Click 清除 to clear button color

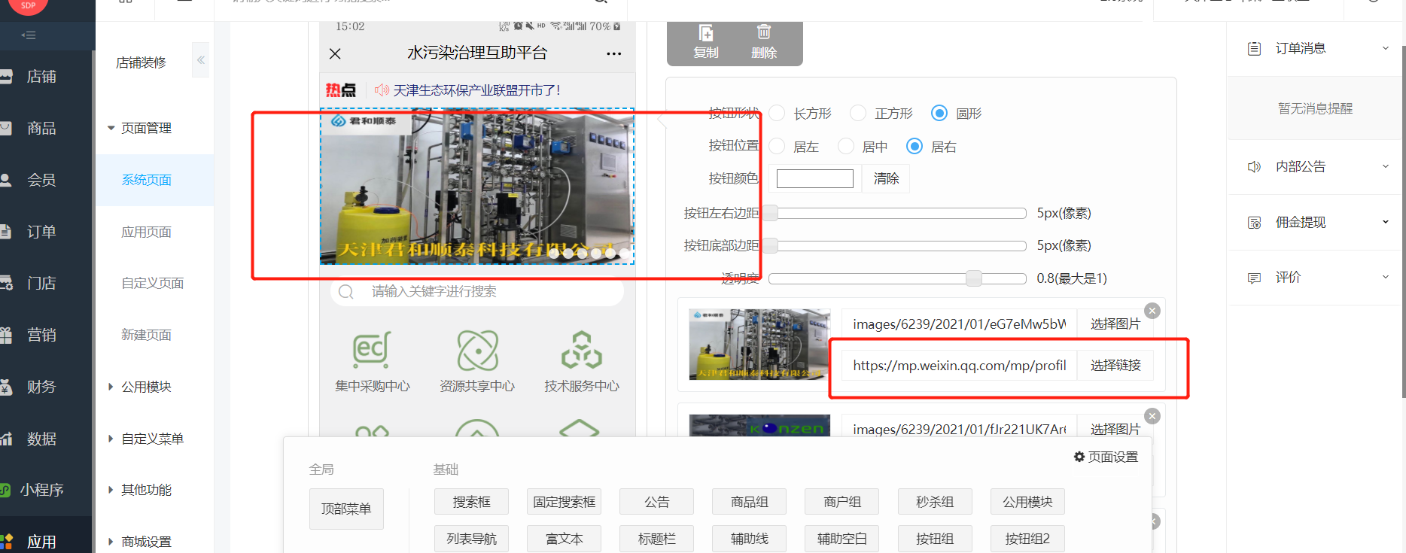click(886, 178)
